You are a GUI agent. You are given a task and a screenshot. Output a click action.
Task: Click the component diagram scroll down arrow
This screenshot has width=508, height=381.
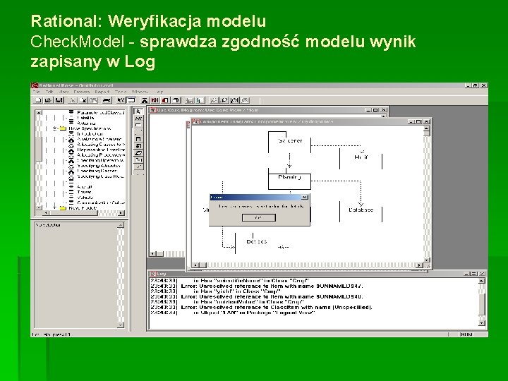click(427, 260)
